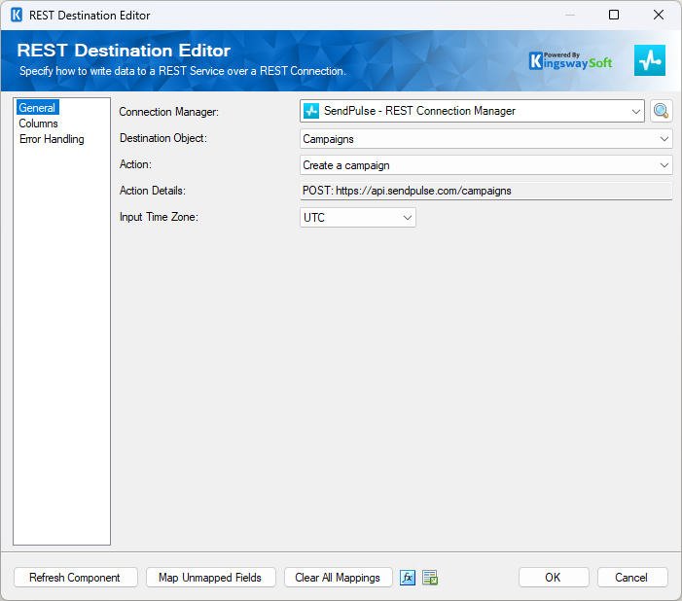Click the K app icon in title bar
The width and height of the screenshot is (682, 601).
[x=17, y=16]
